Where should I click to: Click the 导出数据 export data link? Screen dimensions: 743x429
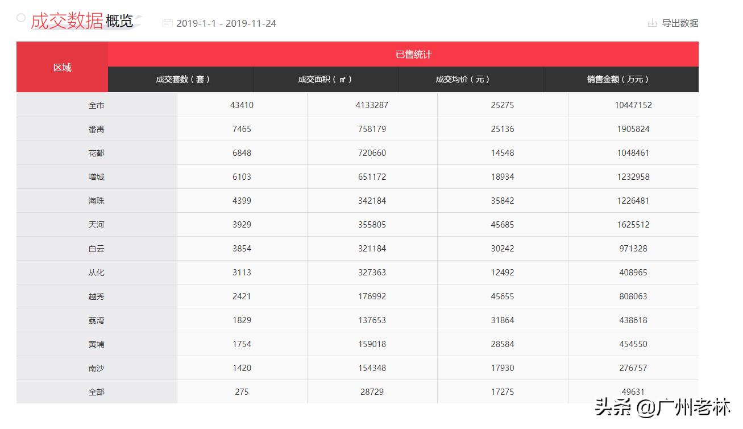pos(680,23)
